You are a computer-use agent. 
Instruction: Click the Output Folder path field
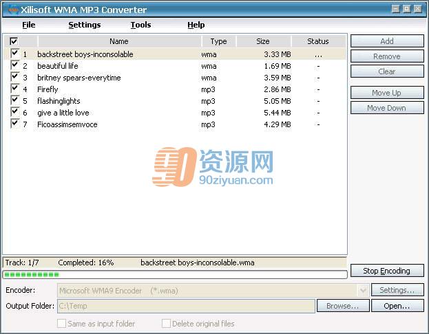pyautogui.click(x=186, y=306)
